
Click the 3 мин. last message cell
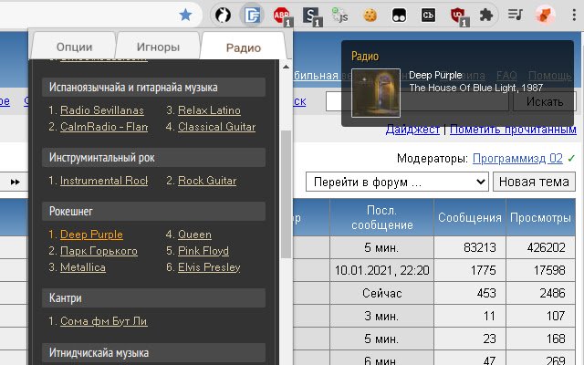coord(381,316)
